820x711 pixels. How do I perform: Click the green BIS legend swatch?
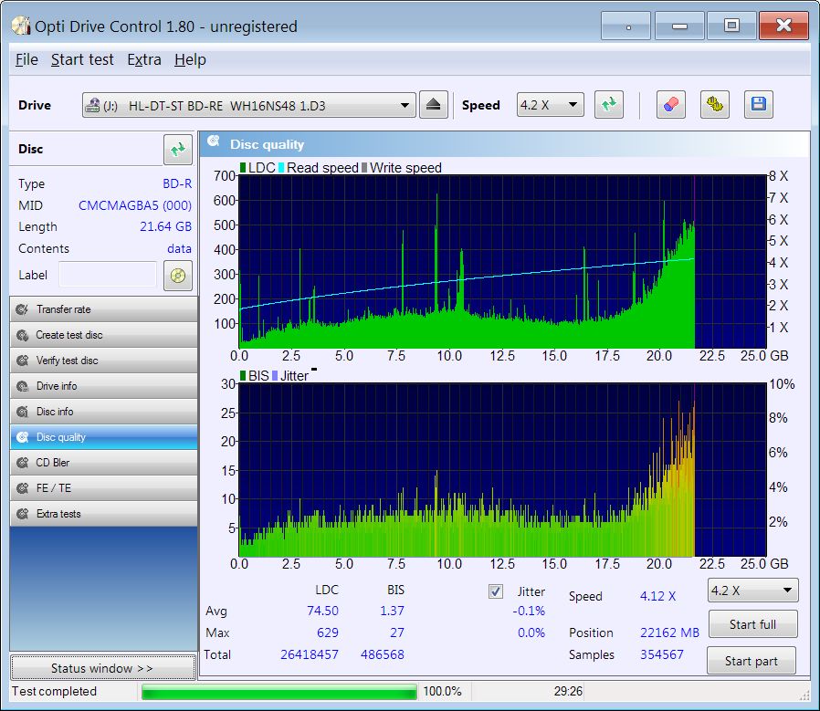point(243,376)
